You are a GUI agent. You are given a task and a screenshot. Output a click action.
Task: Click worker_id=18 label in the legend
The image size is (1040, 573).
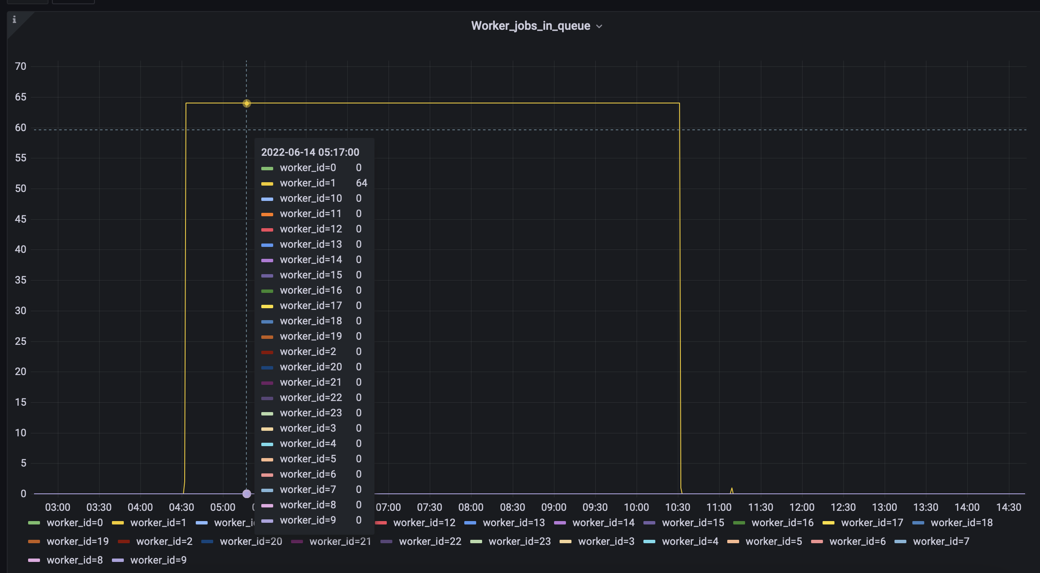click(x=962, y=522)
